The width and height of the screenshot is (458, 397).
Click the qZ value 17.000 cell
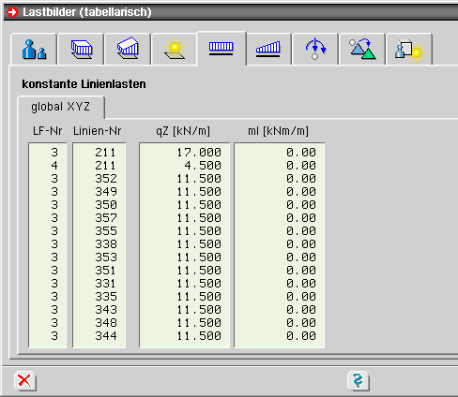tap(199, 153)
